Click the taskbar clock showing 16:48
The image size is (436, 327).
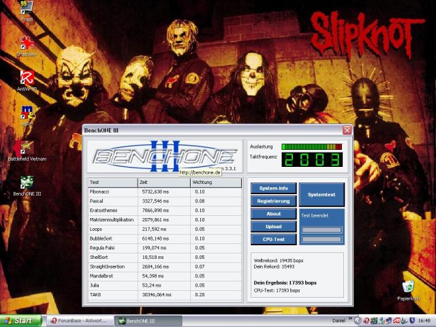(424, 321)
